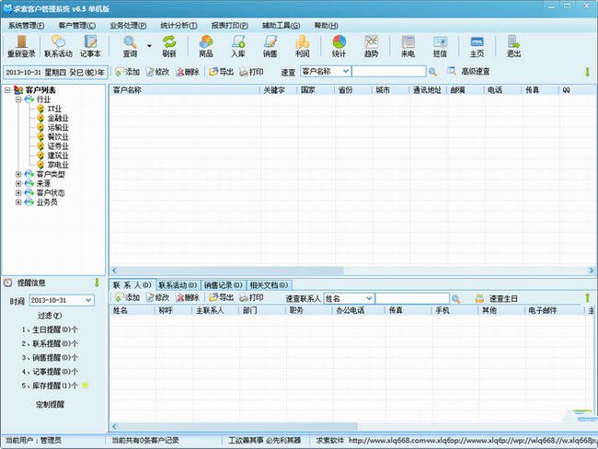
Task: Open the 辅助工具(G) menu
Action: (x=282, y=26)
